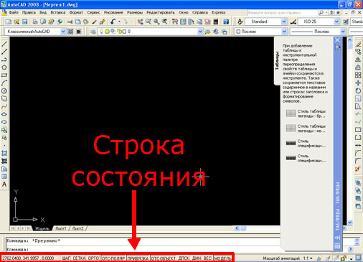Expand the Undo history dropdown arrow
363x262 pixels.
[119, 22]
